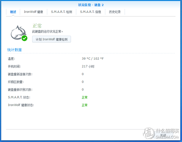Screen dimensions: 182x142
Task: Select the 217 小时 power-on time value
Action: click(88, 66)
